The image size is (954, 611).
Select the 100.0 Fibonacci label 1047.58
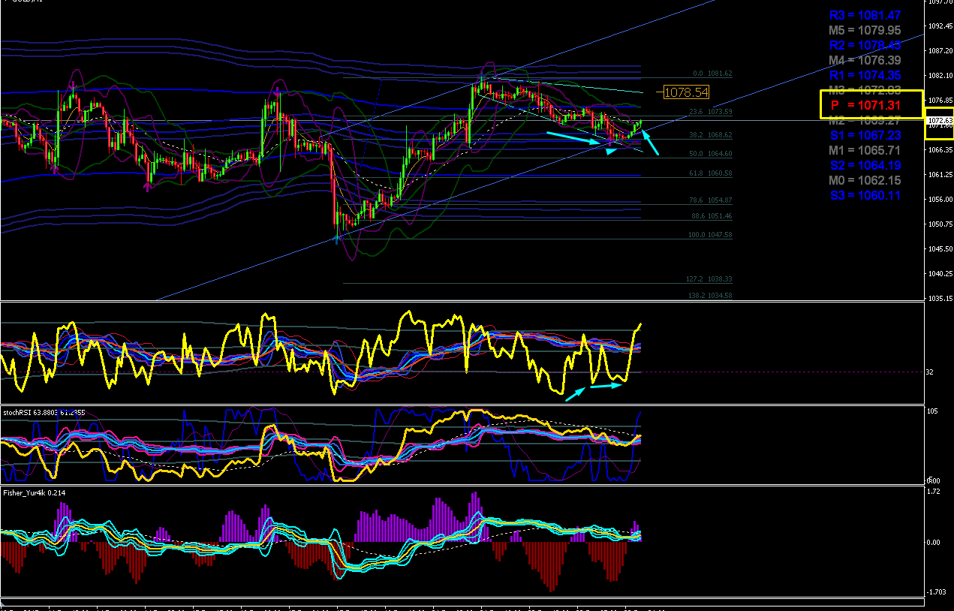[709, 235]
